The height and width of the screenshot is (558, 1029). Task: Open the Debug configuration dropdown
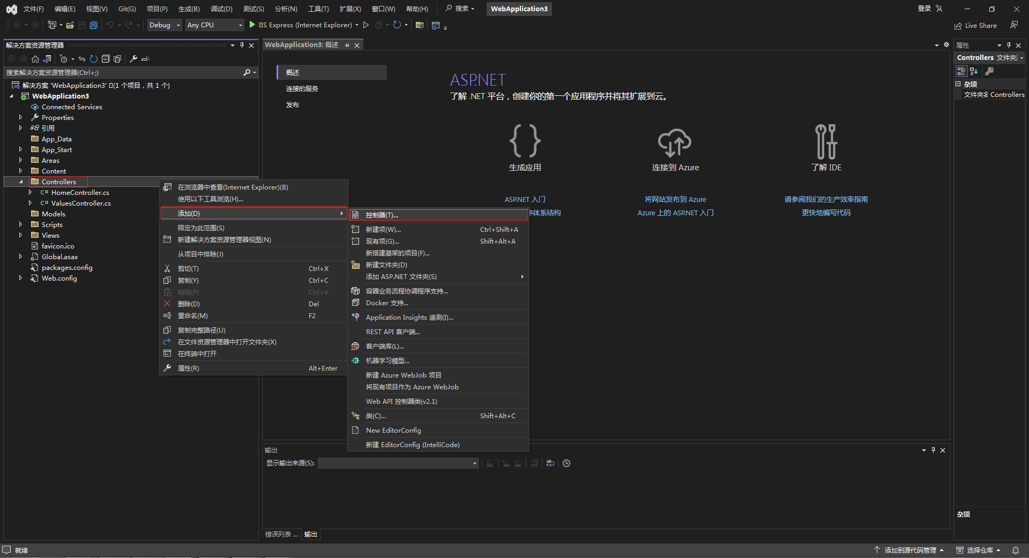(x=165, y=25)
